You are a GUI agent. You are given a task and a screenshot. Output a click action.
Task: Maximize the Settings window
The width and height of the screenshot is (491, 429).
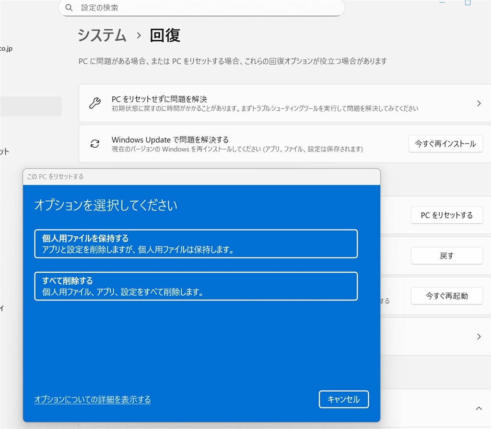(468, 2)
